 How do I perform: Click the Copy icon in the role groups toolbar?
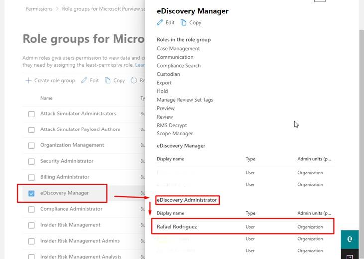(107, 80)
